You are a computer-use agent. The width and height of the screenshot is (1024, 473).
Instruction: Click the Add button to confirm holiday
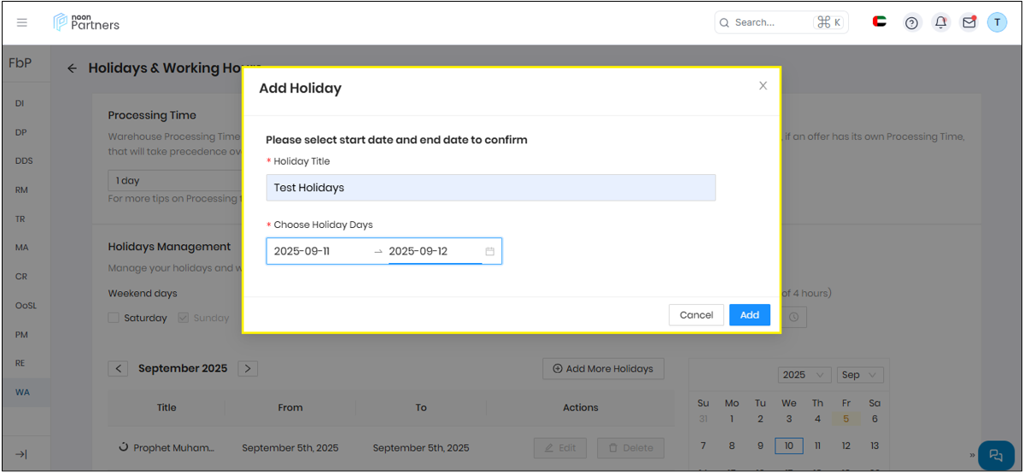pyautogui.click(x=749, y=315)
